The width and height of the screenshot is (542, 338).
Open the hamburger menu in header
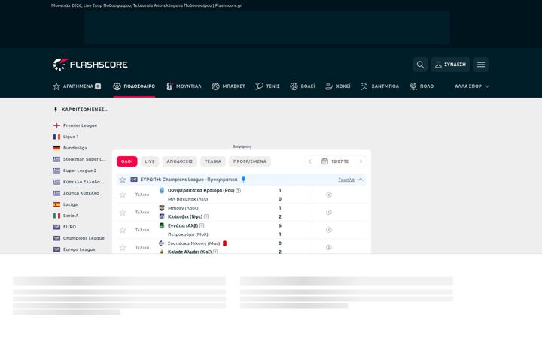point(481,65)
